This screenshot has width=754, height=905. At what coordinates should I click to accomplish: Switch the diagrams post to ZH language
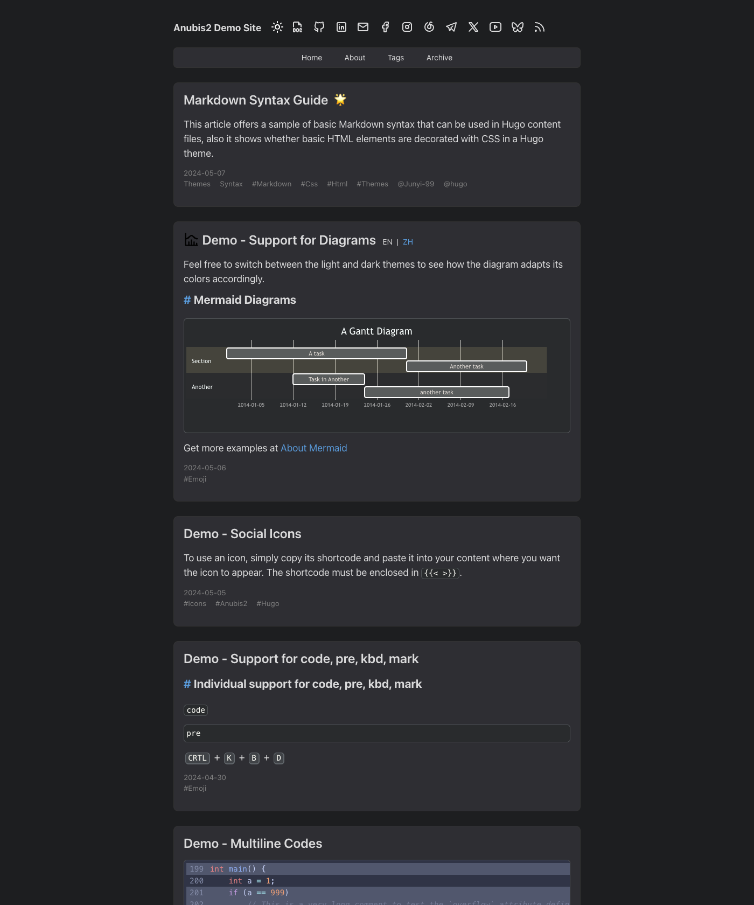click(x=408, y=242)
